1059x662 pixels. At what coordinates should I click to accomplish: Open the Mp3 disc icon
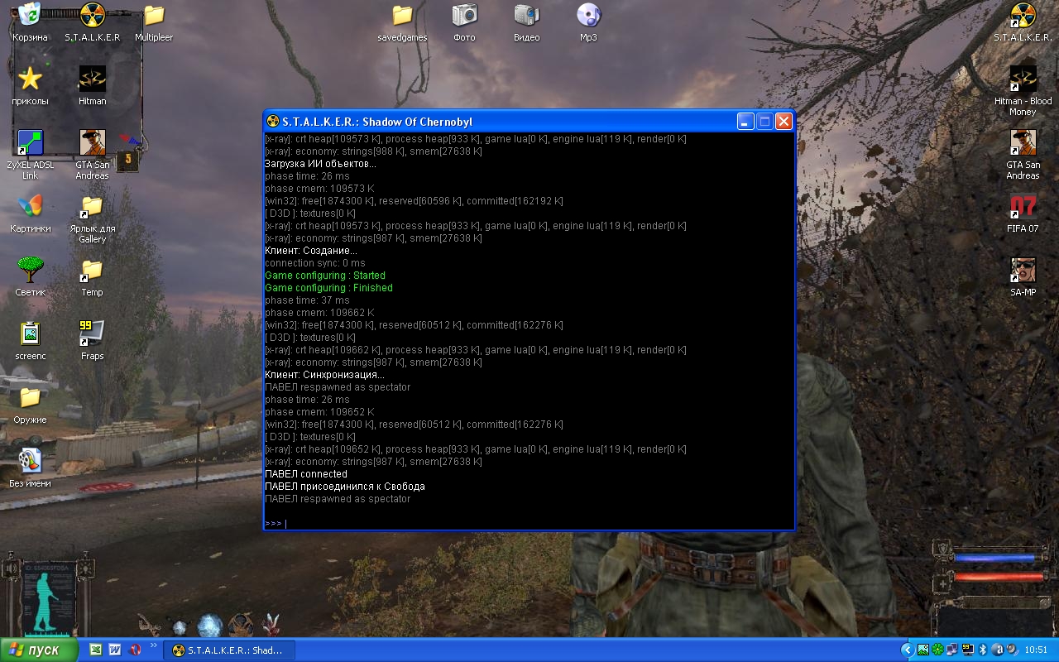pyautogui.click(x=588, y=22)
